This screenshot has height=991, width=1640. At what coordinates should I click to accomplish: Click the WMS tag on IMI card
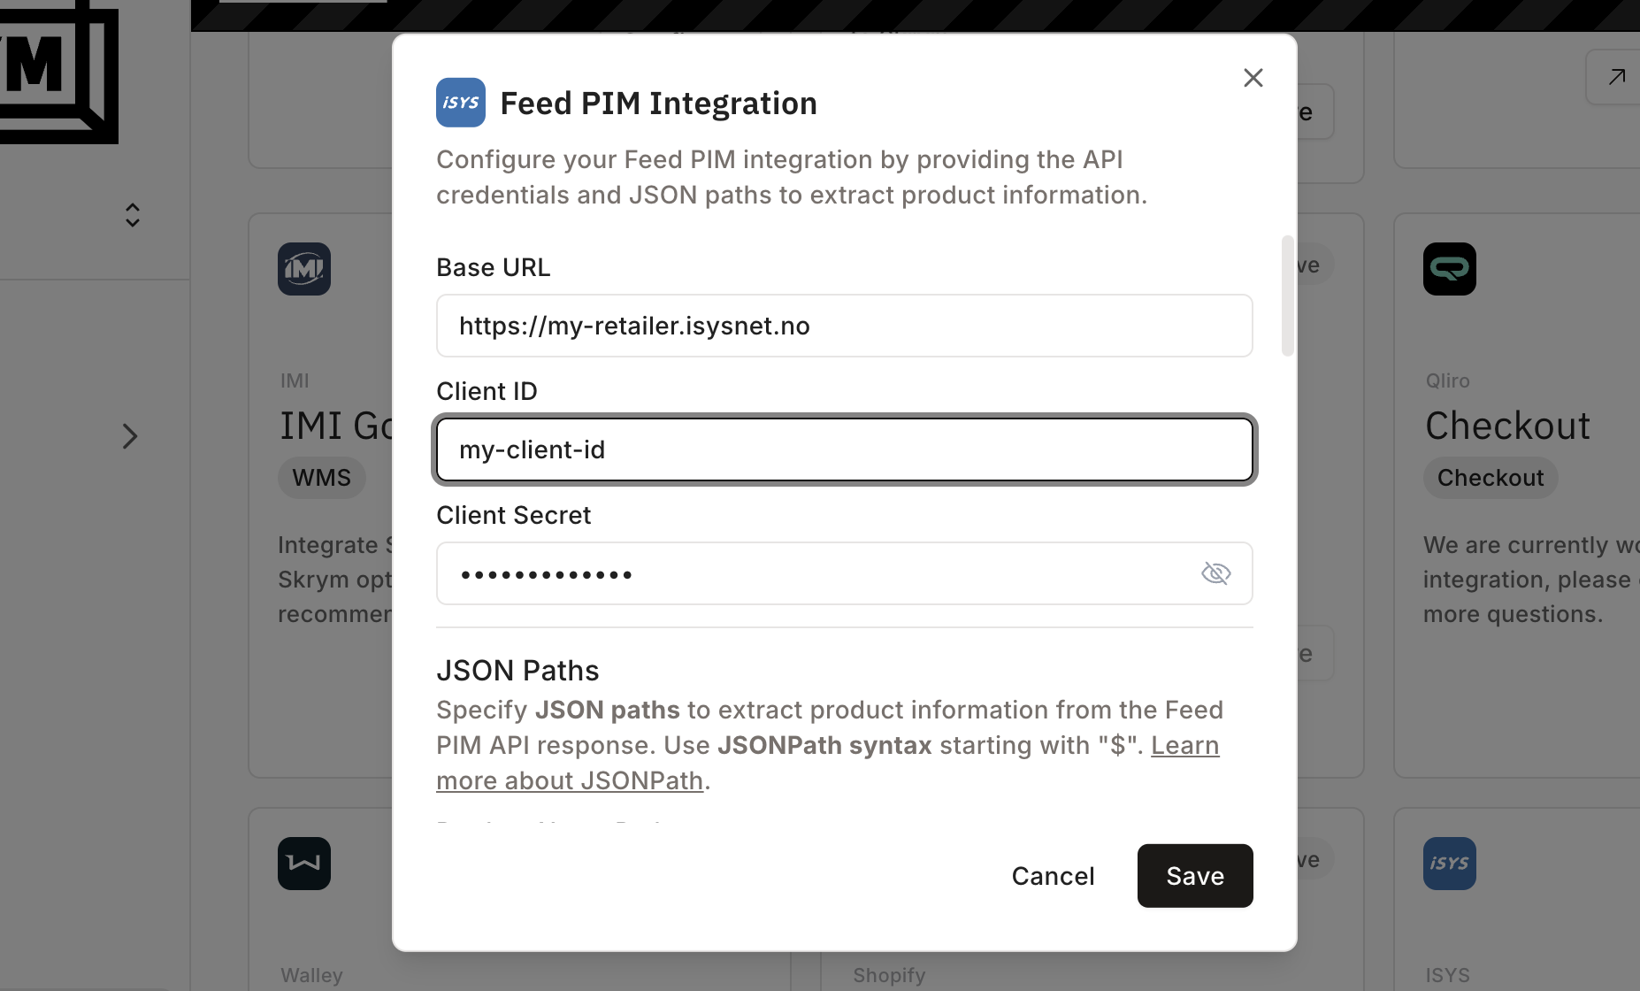click(322, 478)
